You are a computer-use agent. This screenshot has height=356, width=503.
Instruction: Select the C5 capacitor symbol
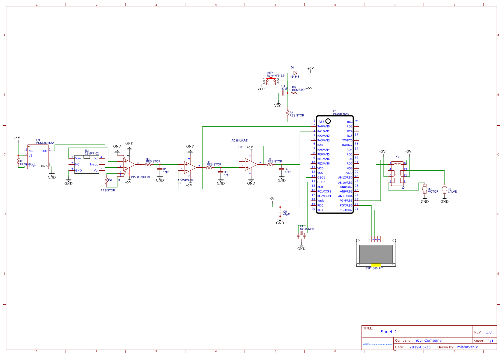(x=280, y=211)
